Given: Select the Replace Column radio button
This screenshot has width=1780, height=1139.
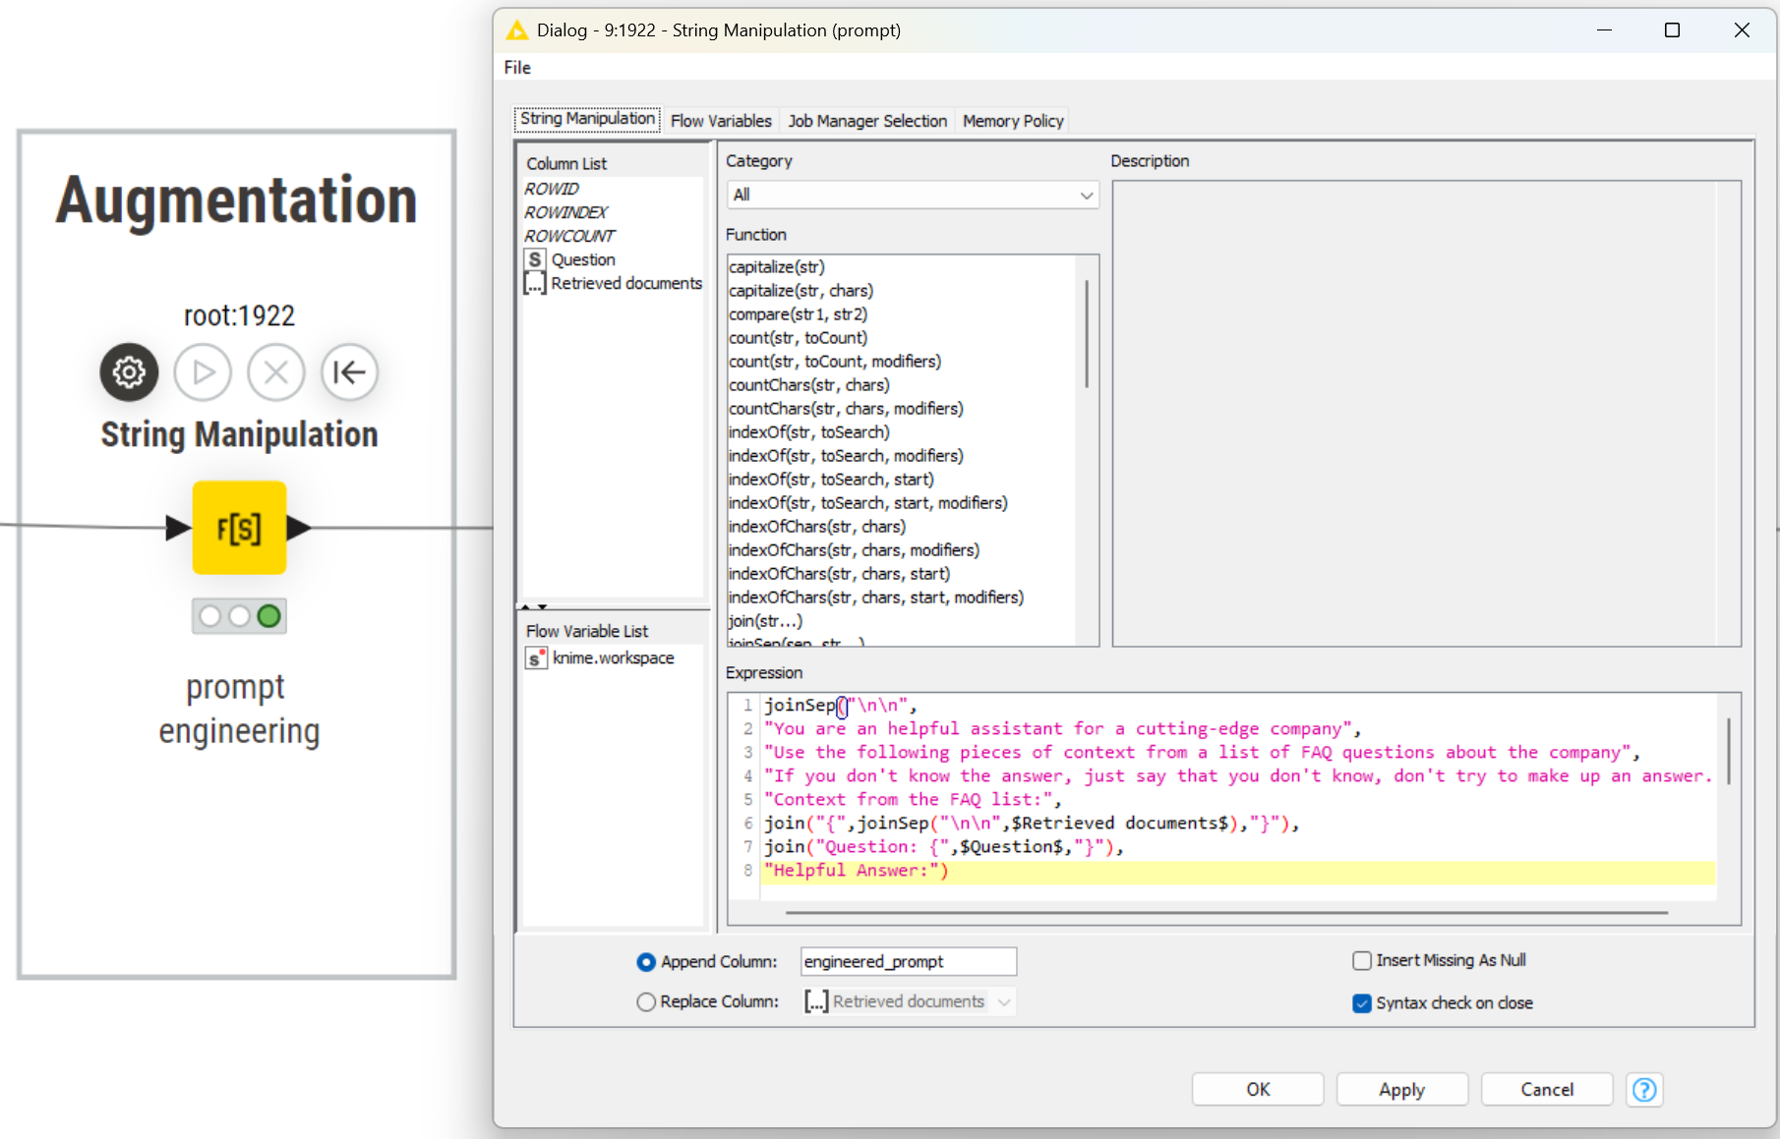Looking at the screenshot, I should 646,1001.
